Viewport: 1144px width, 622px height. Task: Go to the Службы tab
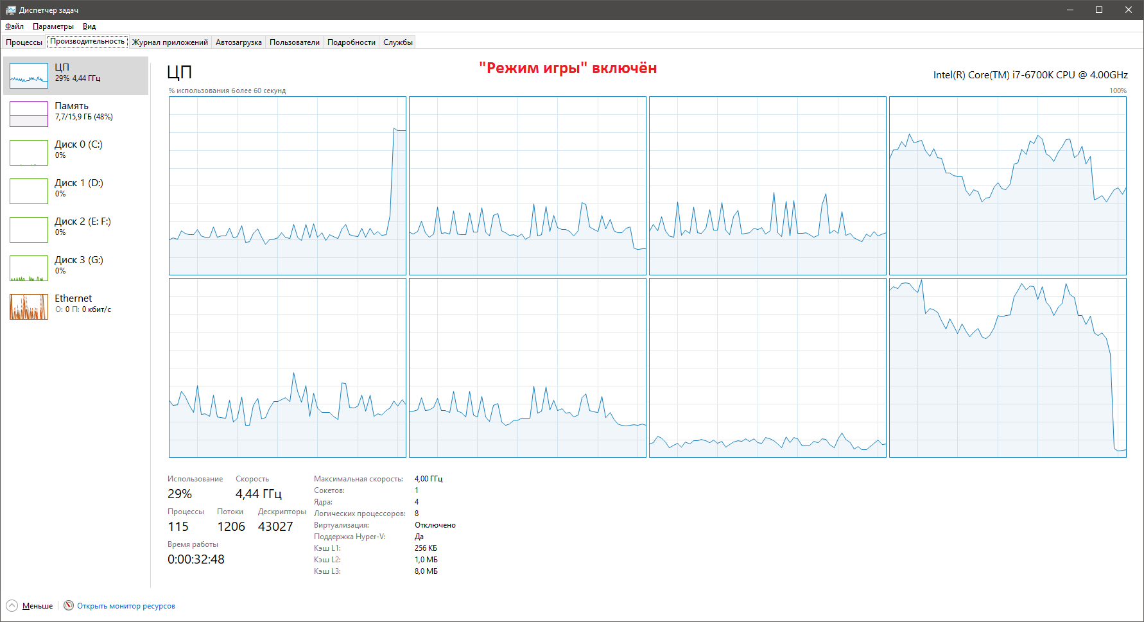tap(398, 42)
